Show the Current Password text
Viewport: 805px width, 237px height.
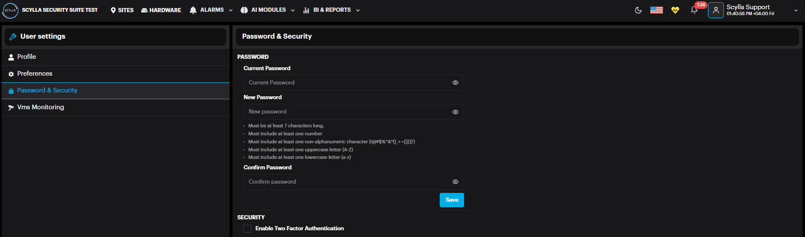(455, 83)
